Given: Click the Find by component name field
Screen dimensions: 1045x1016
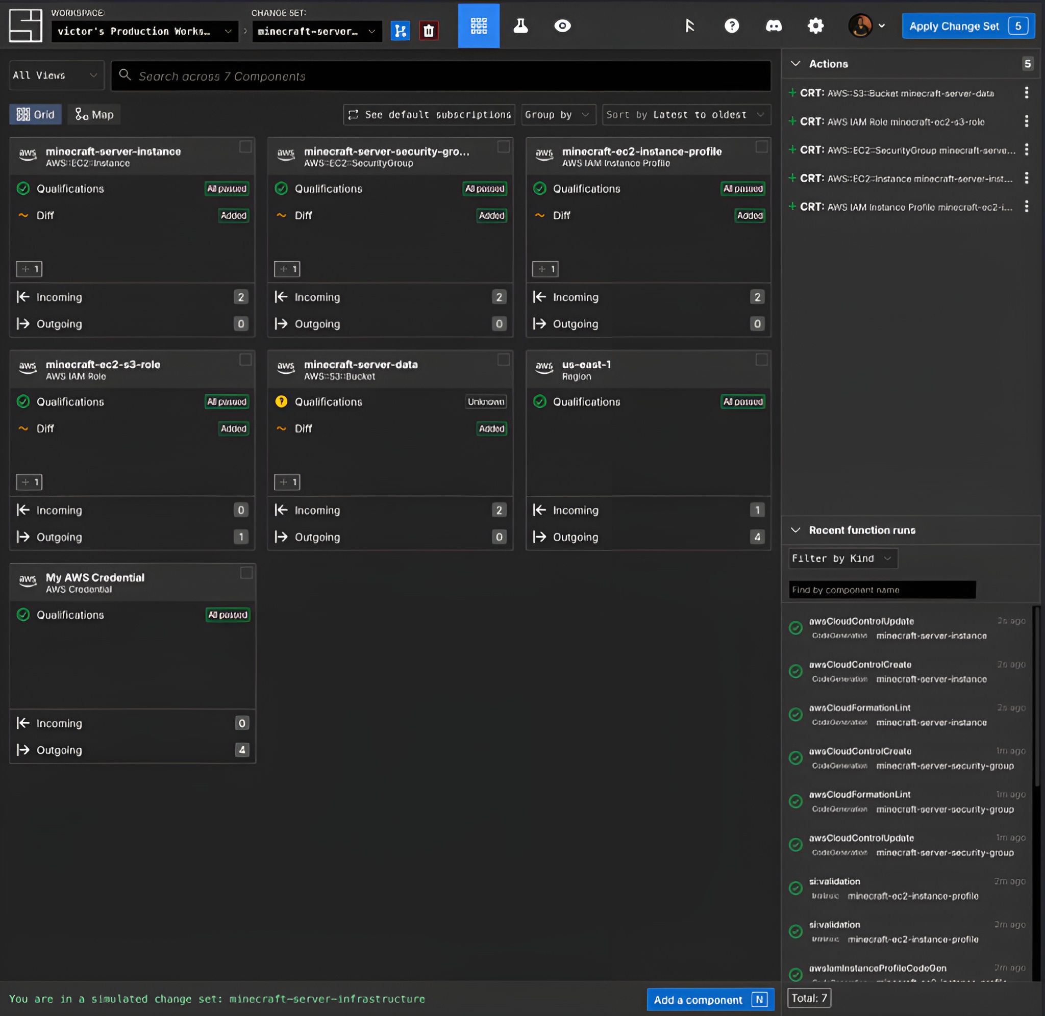Looking at the screenshot, I should (x=882, y=590).
